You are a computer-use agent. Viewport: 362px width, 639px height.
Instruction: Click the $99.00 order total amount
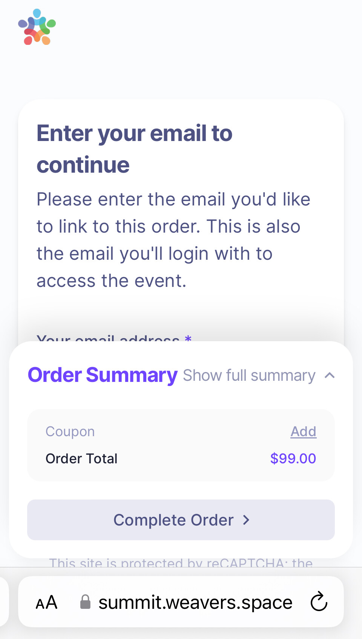pos(293,459)
